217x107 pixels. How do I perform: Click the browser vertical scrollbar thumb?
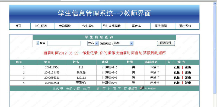215,50
